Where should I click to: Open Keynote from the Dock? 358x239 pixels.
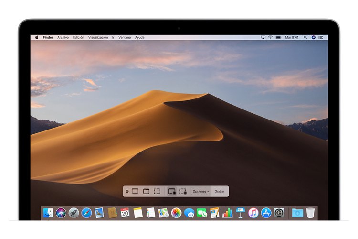241,213
